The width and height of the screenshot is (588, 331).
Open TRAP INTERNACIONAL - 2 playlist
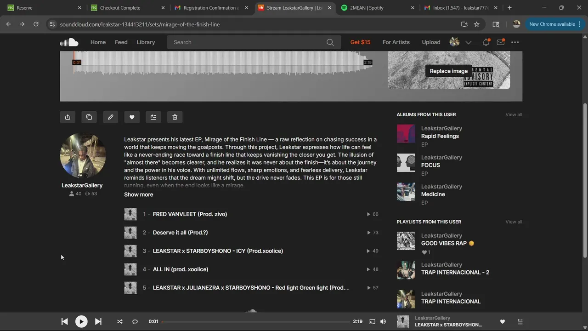[455, 272]
